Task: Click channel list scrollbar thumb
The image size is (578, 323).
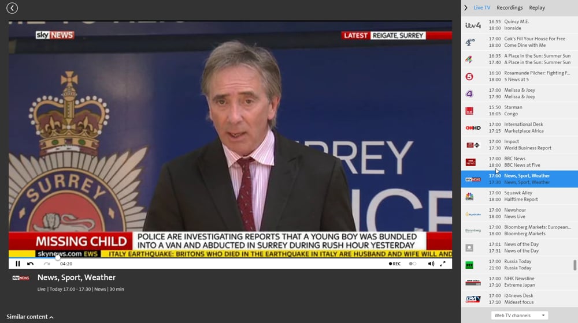Action: 575,265
